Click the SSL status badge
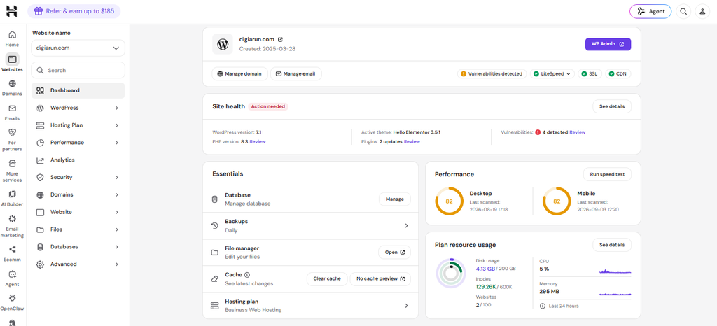The width and height of the screenshot is (717, 326). pyautogui.click(x=590, y=73)
